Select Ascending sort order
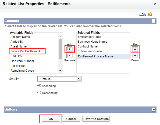 39,86
